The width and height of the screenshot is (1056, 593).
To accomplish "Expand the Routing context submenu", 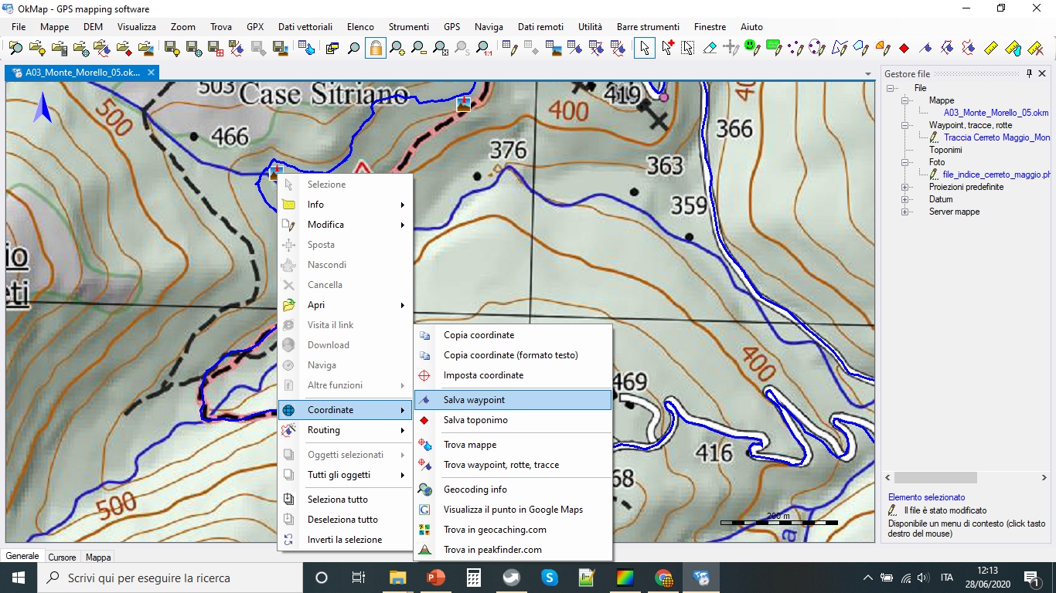I will [x=345, y=430].
